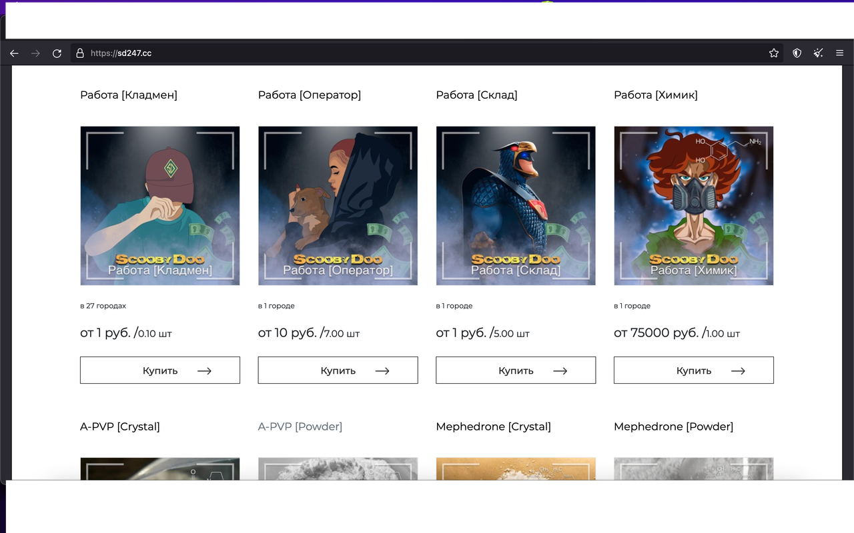The width and height of the screenshot is (854, 533).
Task: Click the price 'от 75000 руб. /1.00 шт'
Action: tap(677, 333)
